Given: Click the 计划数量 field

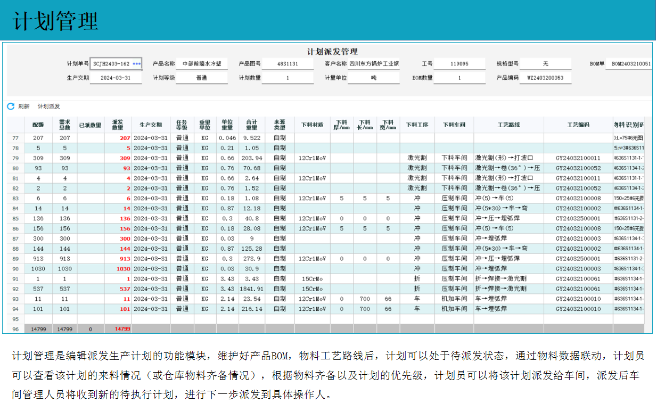Looking at the screenshot, I should point(288,78).
